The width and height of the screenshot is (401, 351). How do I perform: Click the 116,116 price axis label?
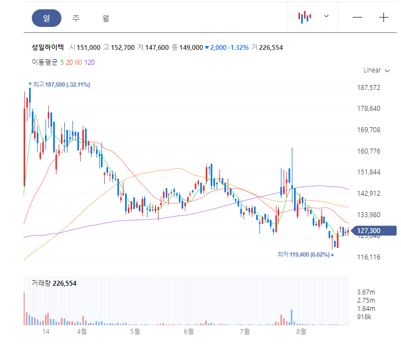[369, 257]
